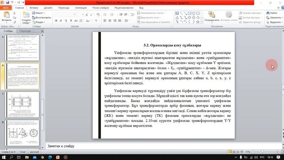284x160 pixels.
Task: Select the Star shape in the gallery
Action: [x=198, y=22]
